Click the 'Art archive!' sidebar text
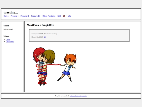 pos(8,29)
